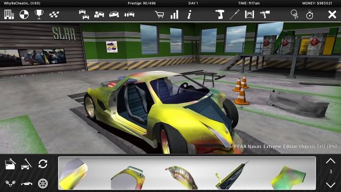Click the TIME: 11:17am readout

pyautogui.click(x=249, y=3)
